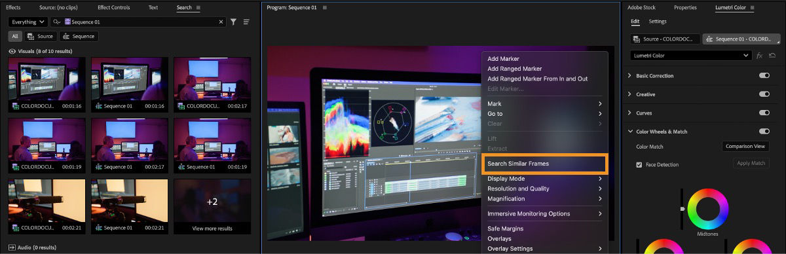Image resolution: width=786 pixels, height=254 pixels.
Task: Switch to the Effects tab
Action: (13, 8)
